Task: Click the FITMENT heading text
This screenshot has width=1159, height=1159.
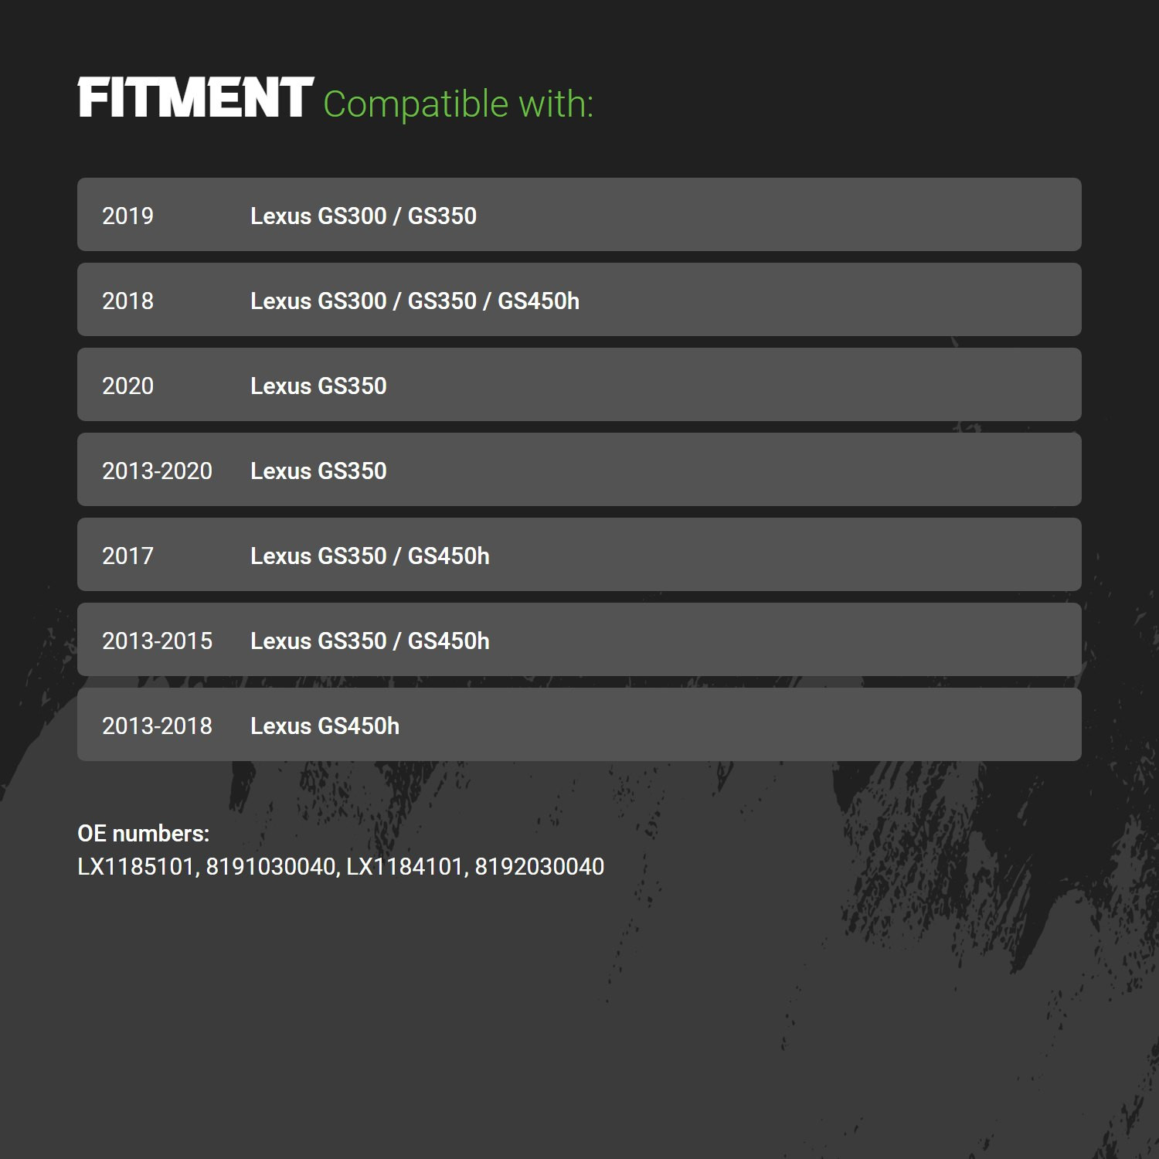Action: pos(195,98)
